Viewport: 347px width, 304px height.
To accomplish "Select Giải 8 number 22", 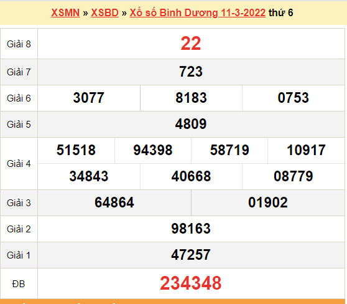I will click(x=191, y=43).
